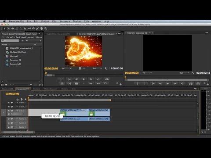The image size is (211, 158).
Task: Step forward one frame in Program monitor
Action: [175, 84]
